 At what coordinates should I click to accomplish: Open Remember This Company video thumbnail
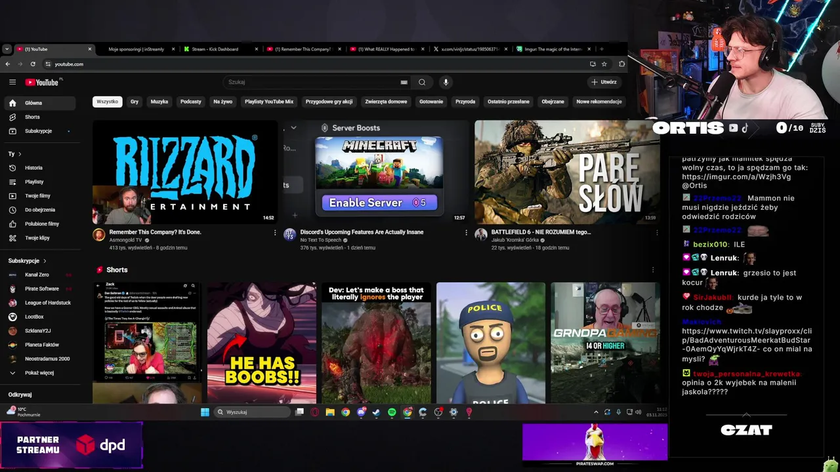[x=185, y=172]
